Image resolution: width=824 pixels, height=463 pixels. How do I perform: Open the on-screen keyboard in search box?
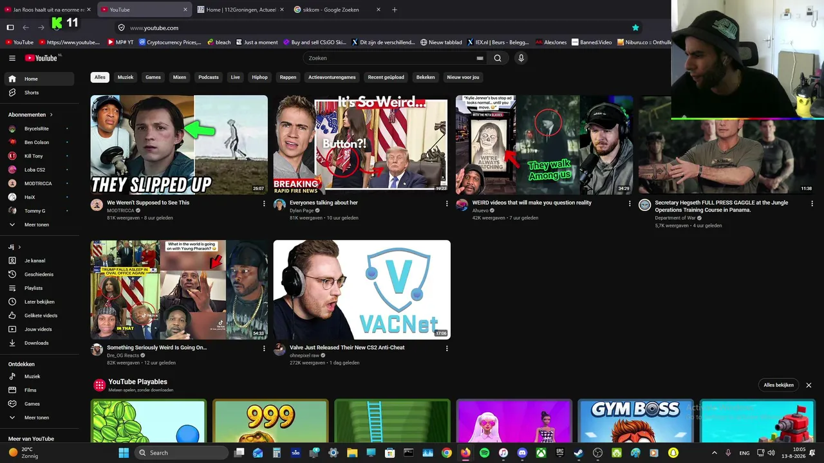click(480, 58)
